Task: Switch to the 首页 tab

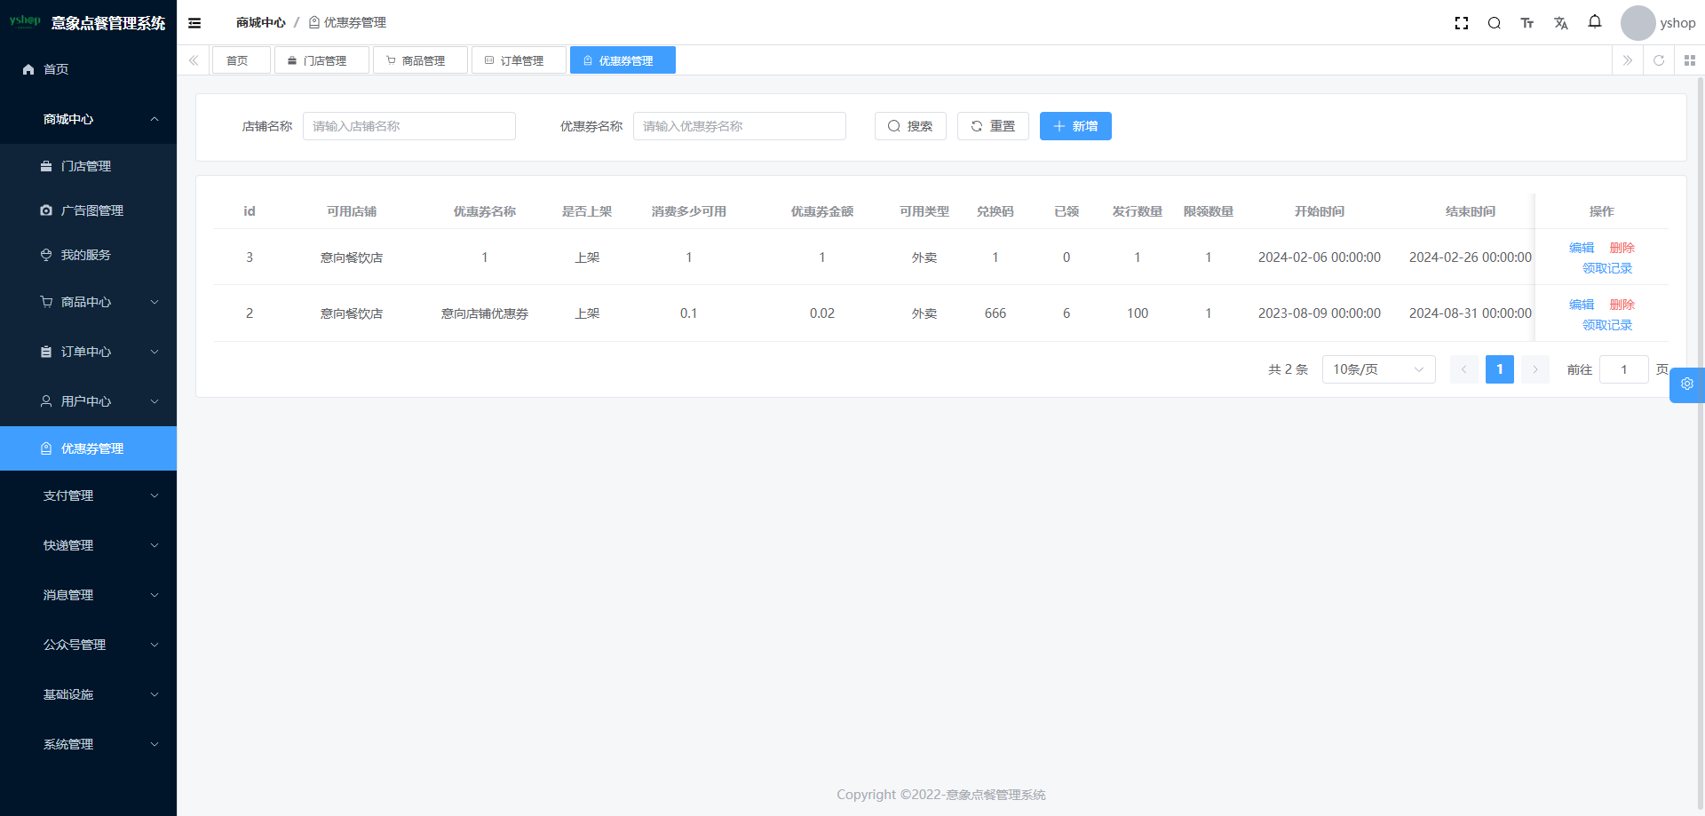Action: (x=241, y=60)
